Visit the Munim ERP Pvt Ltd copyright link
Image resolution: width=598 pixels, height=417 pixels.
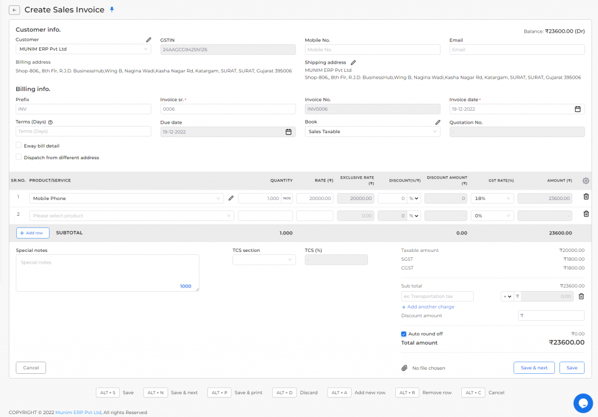(77, 412)
